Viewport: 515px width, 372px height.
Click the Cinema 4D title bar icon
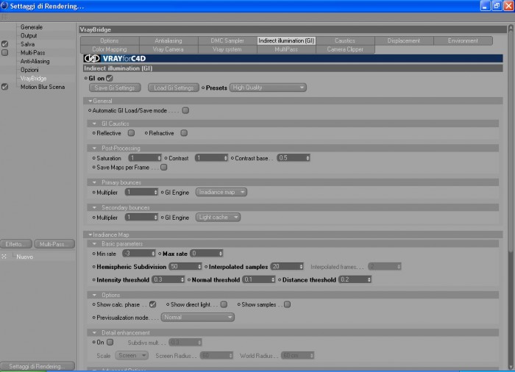[4, 6]
